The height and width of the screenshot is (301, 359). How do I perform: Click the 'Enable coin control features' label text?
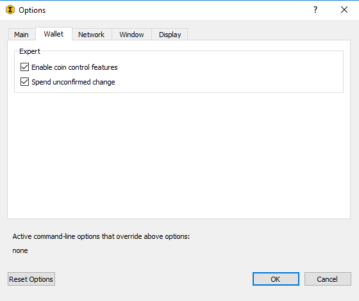74,67
